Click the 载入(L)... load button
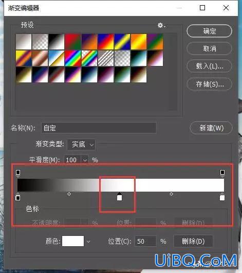 (209, 66)
